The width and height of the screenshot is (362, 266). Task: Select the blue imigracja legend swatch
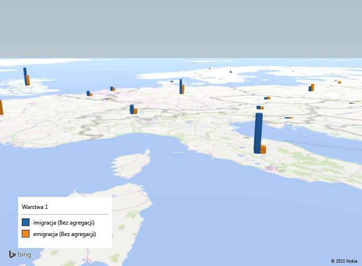pos(26,222)
